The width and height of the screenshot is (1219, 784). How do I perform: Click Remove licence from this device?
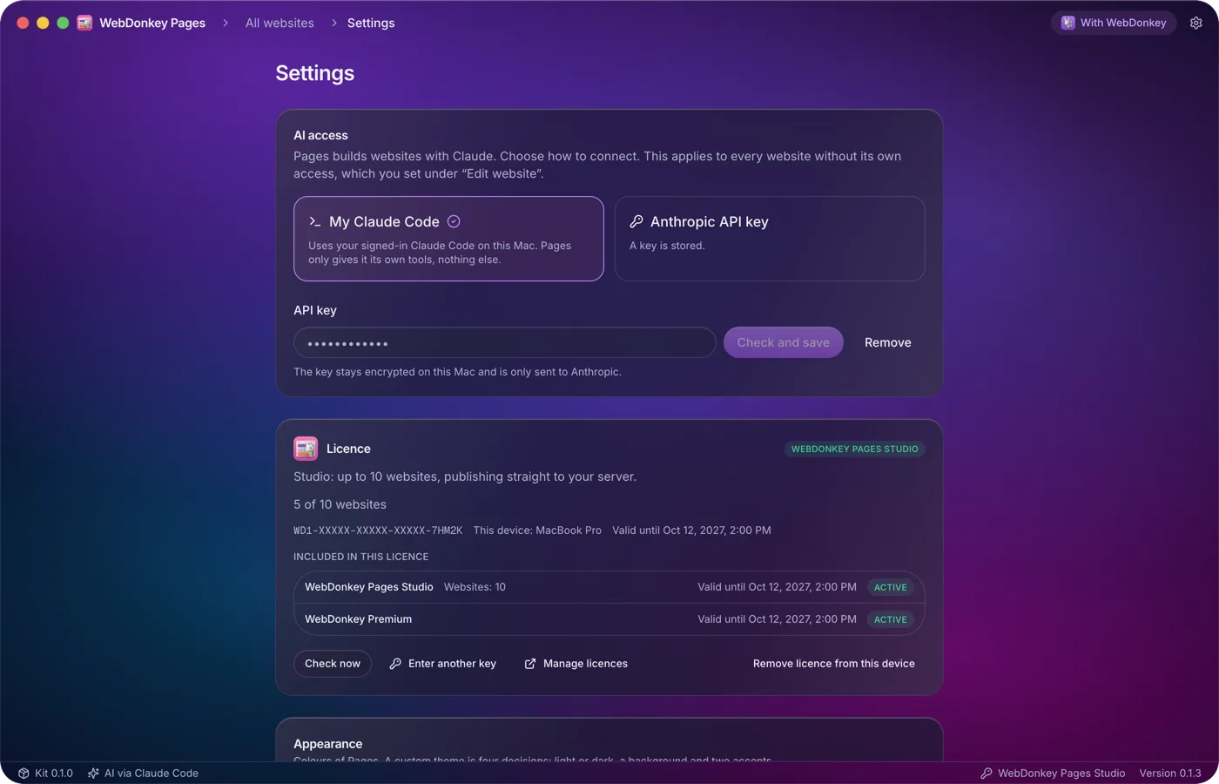tap(834, 664)
